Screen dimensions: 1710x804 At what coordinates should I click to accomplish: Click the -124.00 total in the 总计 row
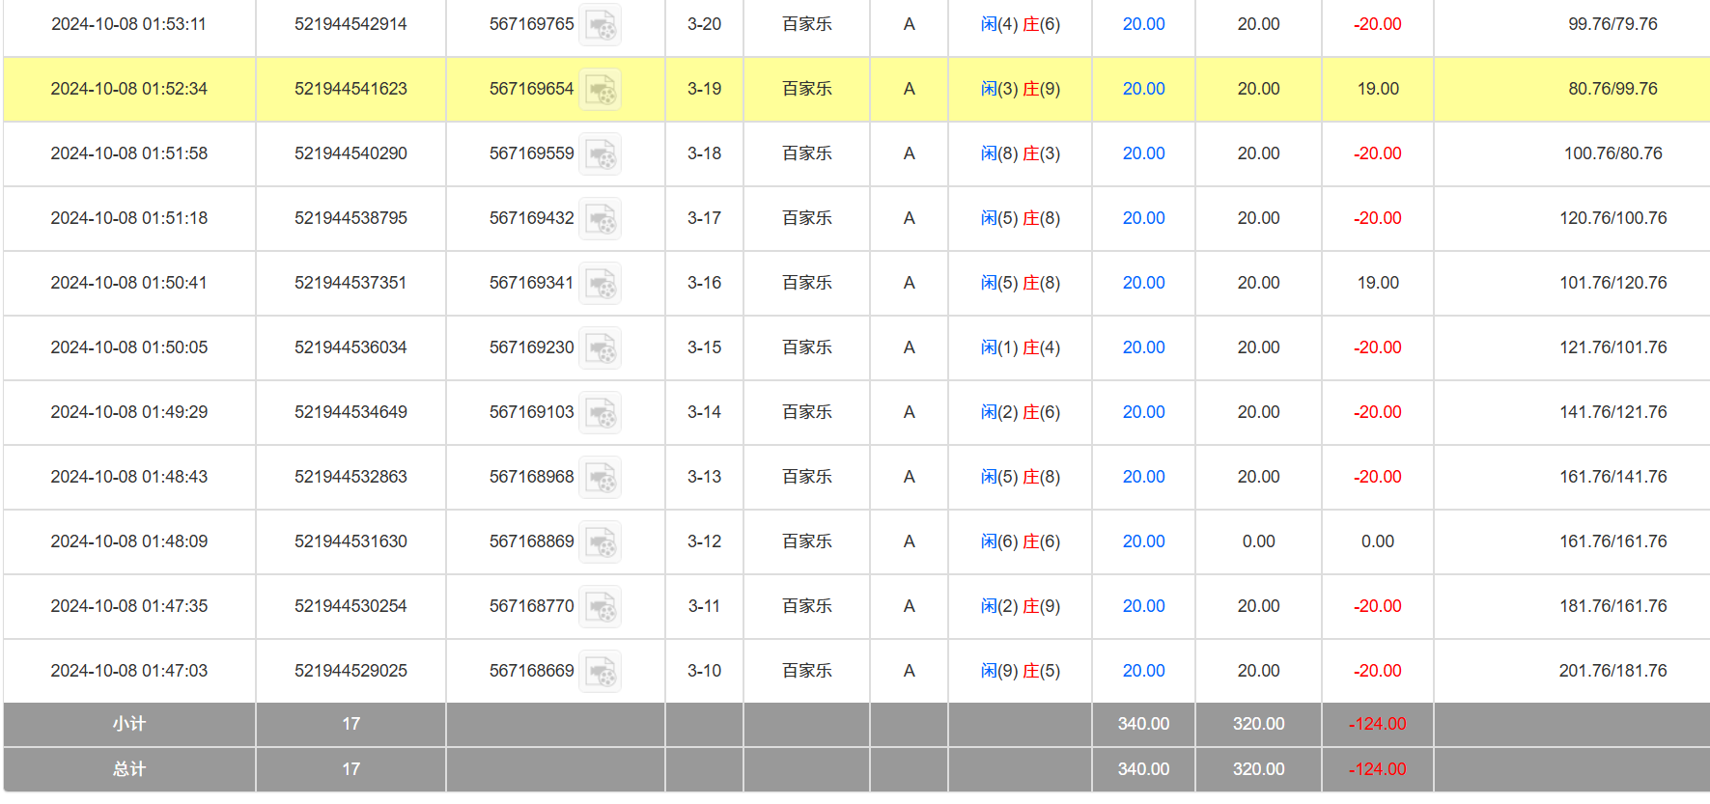tap(1377, 769)
